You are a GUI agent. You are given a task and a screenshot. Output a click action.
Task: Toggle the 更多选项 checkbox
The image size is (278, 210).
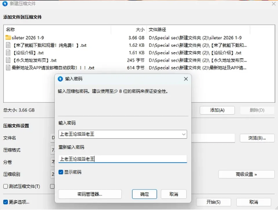(6, 202)
